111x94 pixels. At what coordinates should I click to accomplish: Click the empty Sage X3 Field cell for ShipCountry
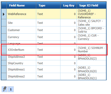pyautogui.click(x=91, y=63)
